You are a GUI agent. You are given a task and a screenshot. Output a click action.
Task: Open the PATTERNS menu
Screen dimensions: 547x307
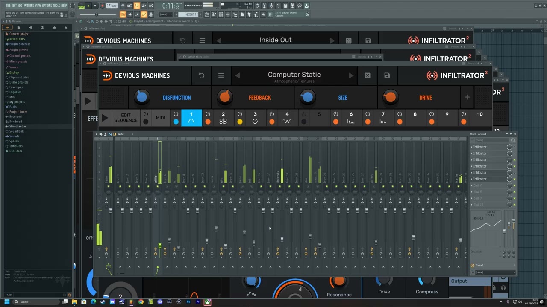coord(29,6)
